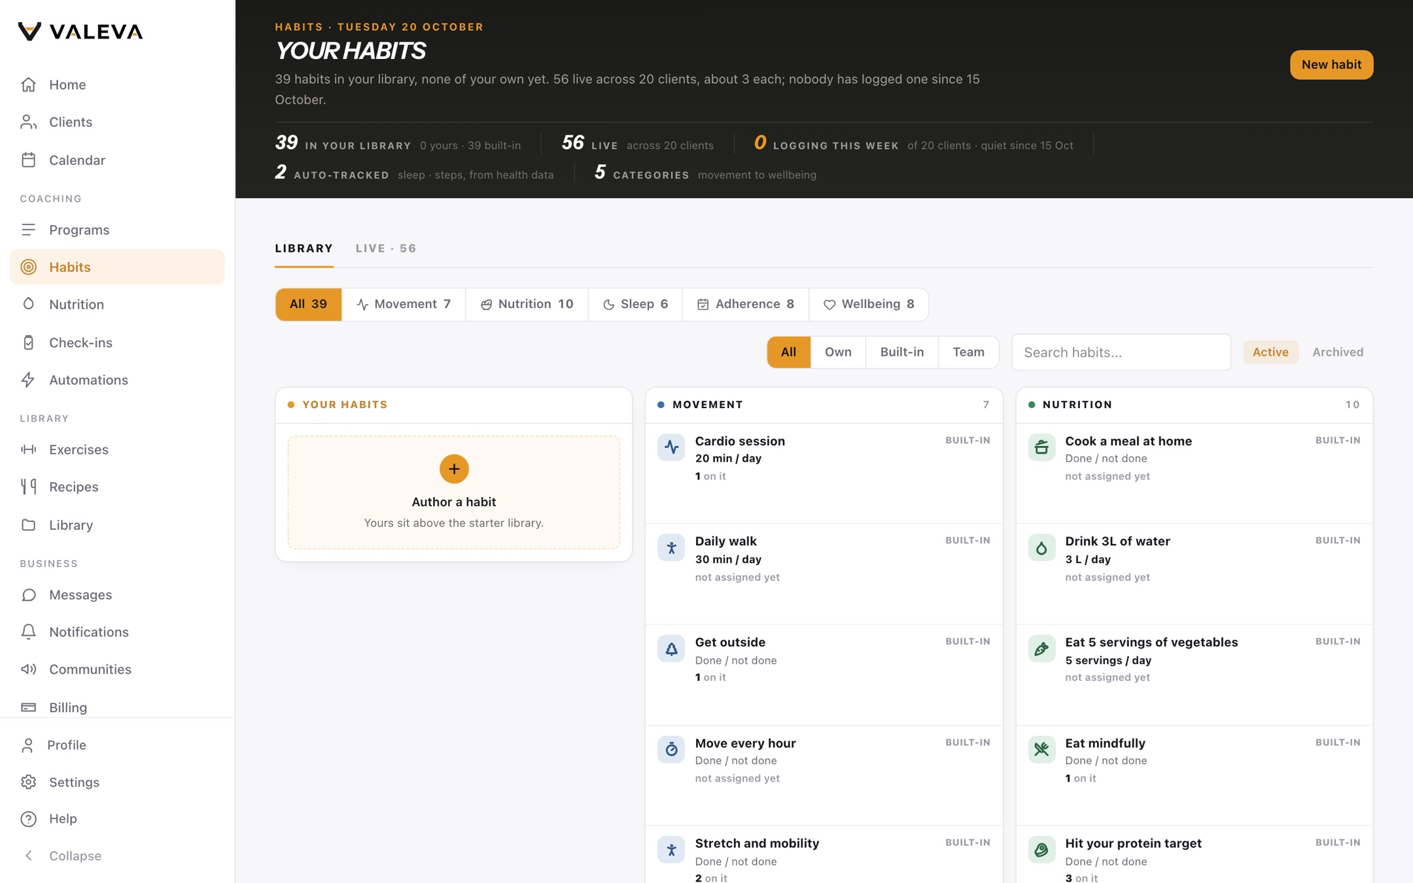The image size is (1413, 883).
Task: Filter by Wellbeing 8 category
Action: pyautogui.click(x=869, y=304)
